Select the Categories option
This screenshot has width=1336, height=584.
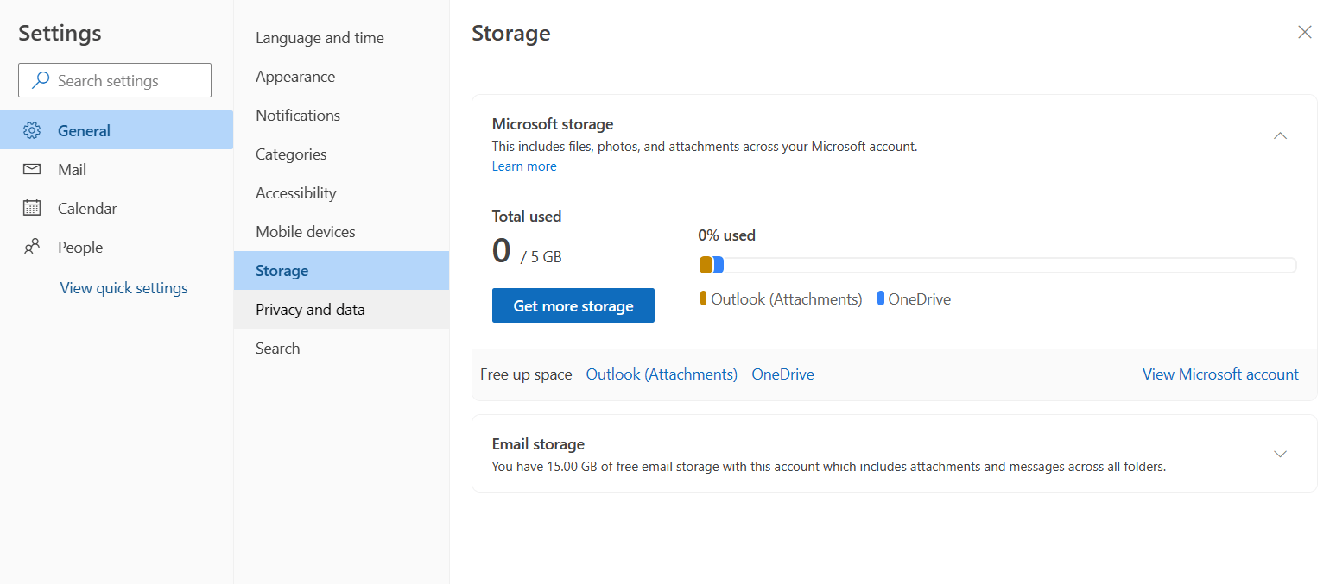pyautogui.click(x=341, y=154)
